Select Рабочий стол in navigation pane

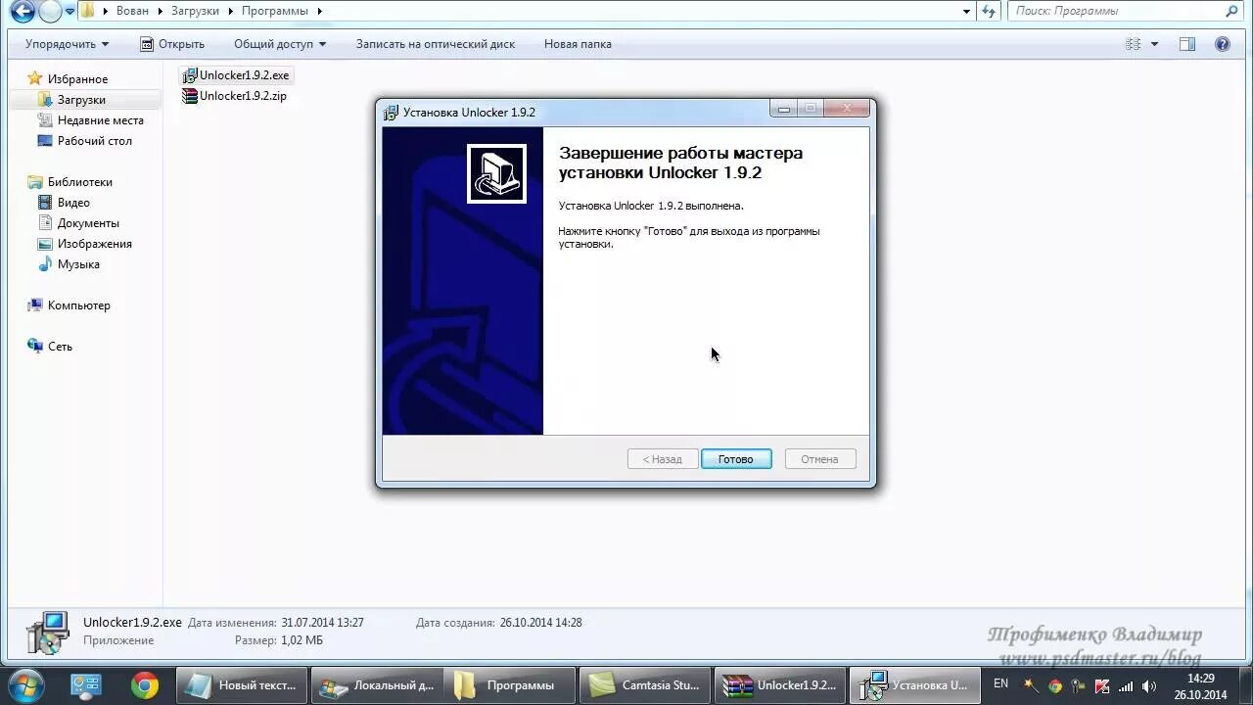click(x=94, y=141)
